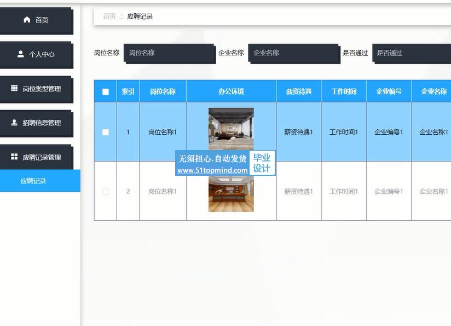Select the 应聘记录 submenu item
Screen dimensions: 451x326
click(x=40, y=181)
